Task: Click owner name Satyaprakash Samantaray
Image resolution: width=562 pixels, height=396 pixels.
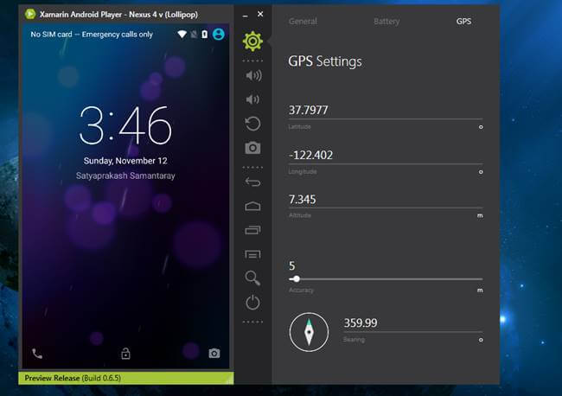Action: click(x=125, y=176)
